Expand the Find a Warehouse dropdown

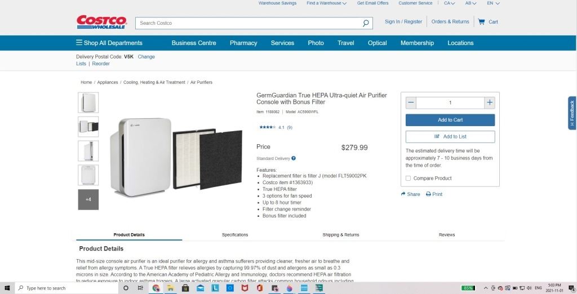(326, 3)
